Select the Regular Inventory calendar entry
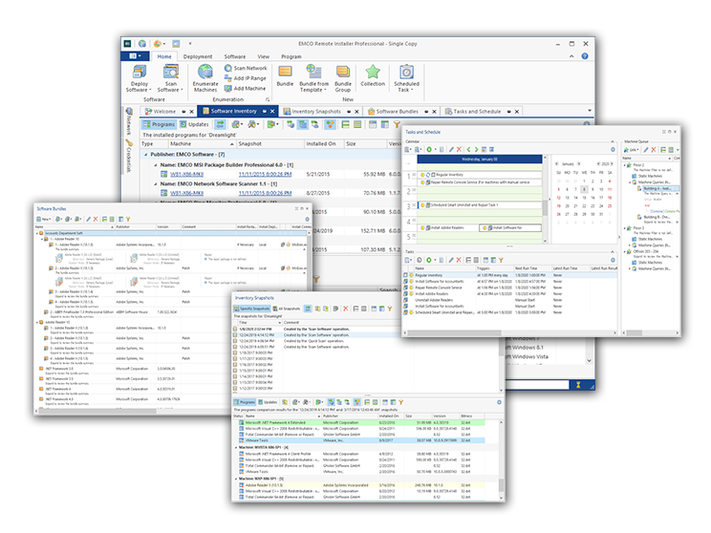This screenshot has height=533, width=711. tap(452, 175)
